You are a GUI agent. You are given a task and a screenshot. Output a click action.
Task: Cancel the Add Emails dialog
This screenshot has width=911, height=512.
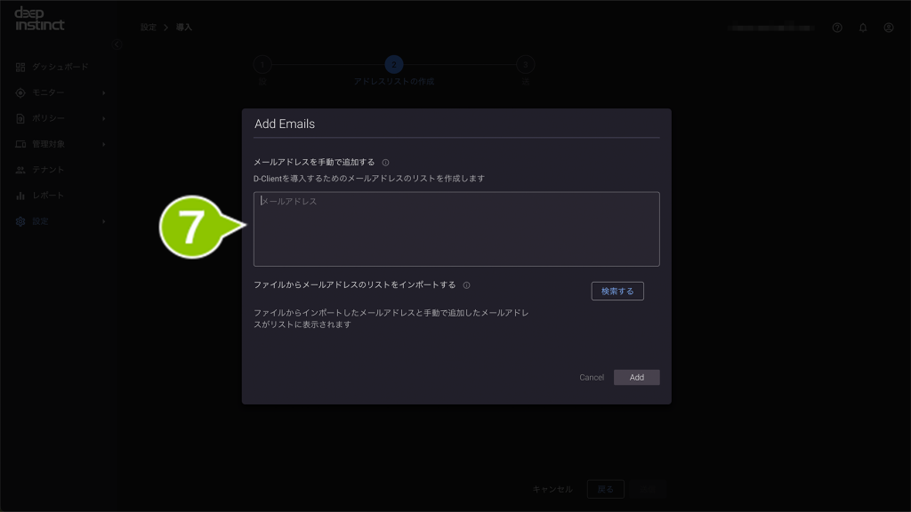pos(592,377)
